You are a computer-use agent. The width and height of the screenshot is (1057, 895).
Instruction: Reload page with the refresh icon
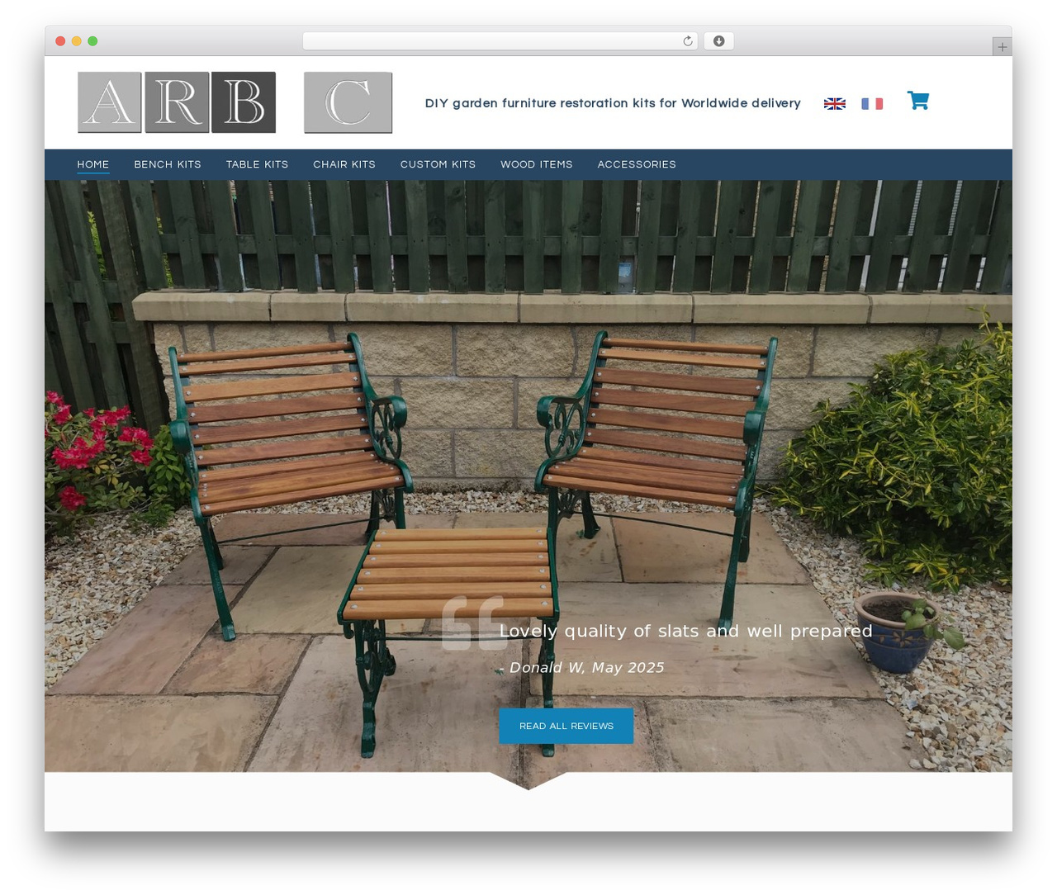[x=688, y=41]
